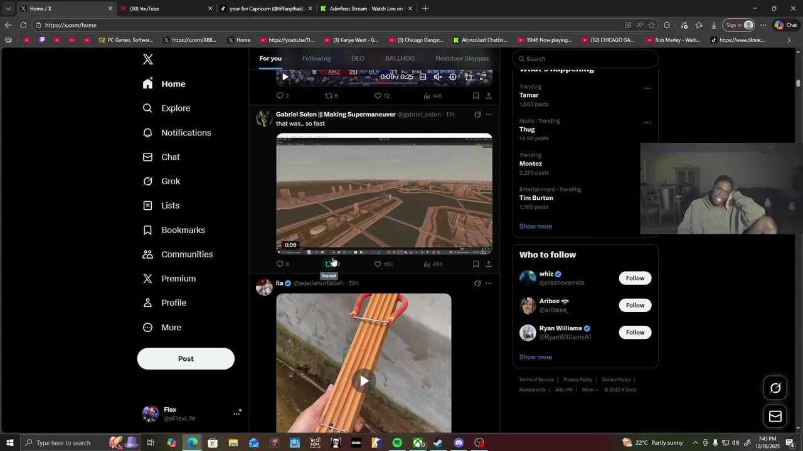Open Grok from the left sidebar
This screenshot has height=451, width=803.
click(x=161, y=181)
